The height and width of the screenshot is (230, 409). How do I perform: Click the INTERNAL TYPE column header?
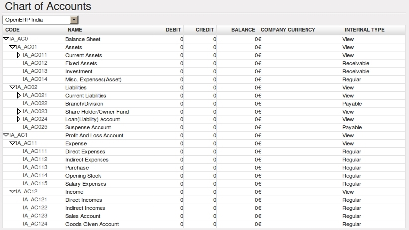pos(364,30)
